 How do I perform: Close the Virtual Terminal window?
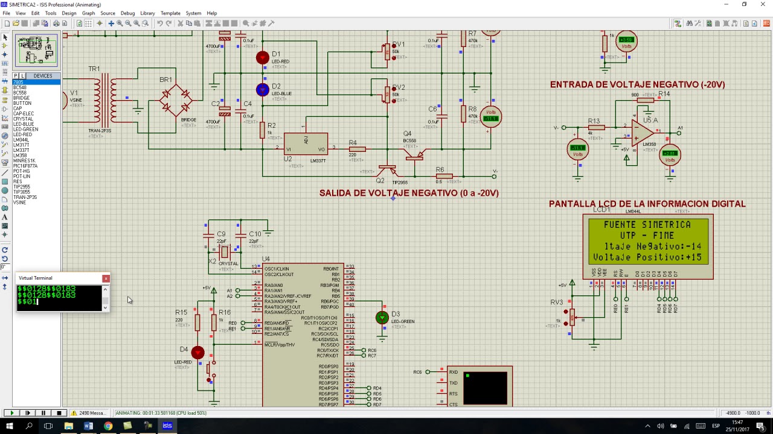click(x=106, y=278)
